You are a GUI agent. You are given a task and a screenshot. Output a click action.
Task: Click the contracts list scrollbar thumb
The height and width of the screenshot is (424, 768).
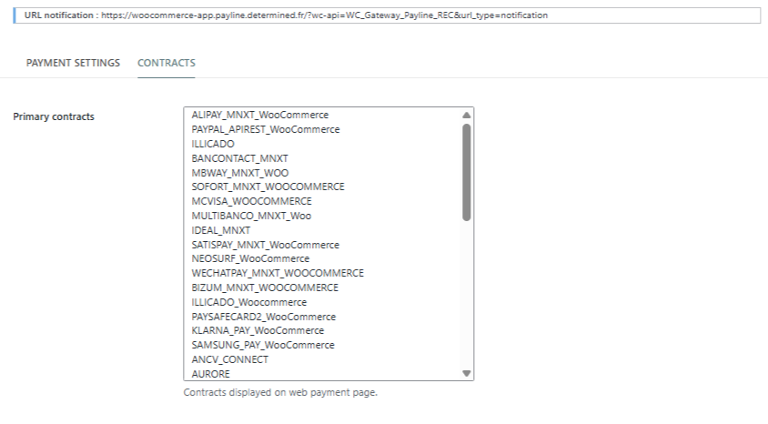[466, 172]
